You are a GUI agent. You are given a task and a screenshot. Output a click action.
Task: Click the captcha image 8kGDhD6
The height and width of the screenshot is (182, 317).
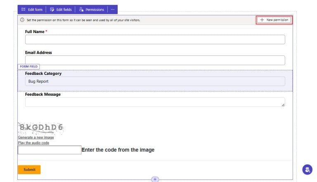click(x=40, y=128)
